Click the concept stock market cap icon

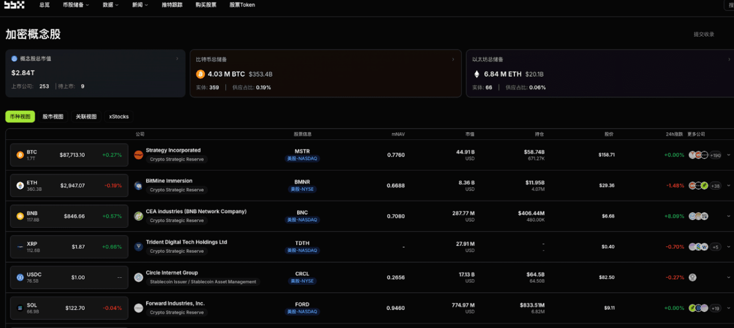pyautogui.click(x=14, y=59)
